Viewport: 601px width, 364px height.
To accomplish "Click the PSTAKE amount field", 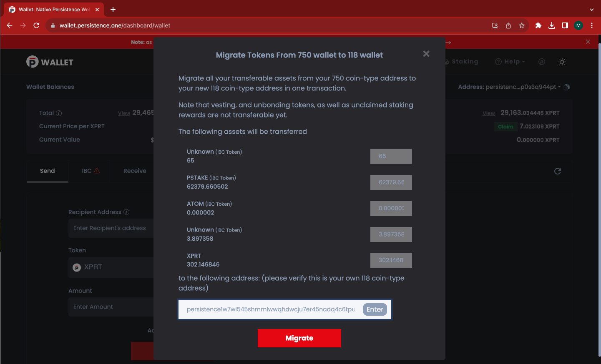I will [x=391, y=182].
